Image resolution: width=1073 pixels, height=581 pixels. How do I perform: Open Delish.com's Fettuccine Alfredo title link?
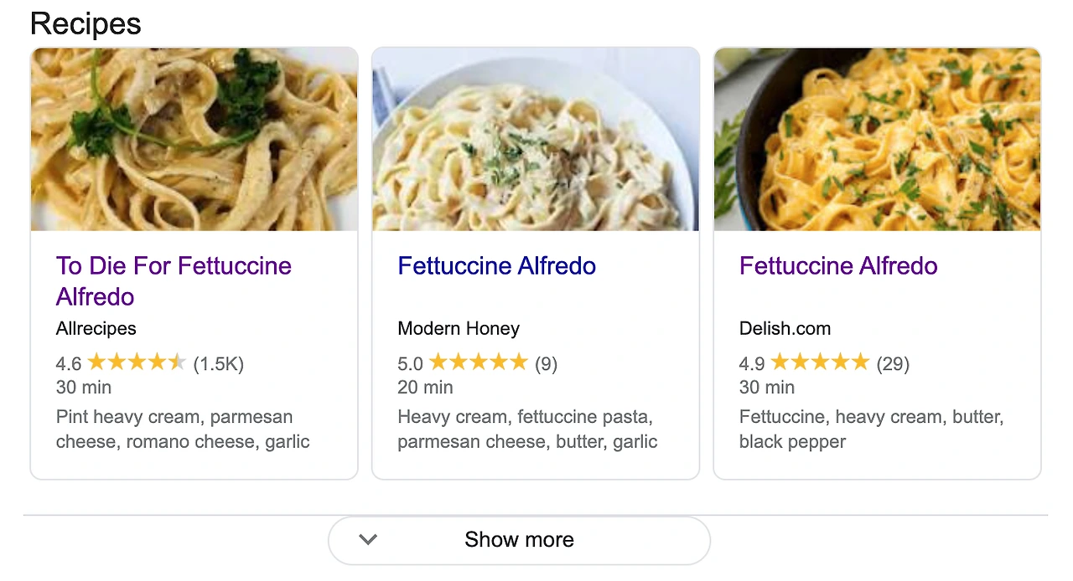click(838, 266)
